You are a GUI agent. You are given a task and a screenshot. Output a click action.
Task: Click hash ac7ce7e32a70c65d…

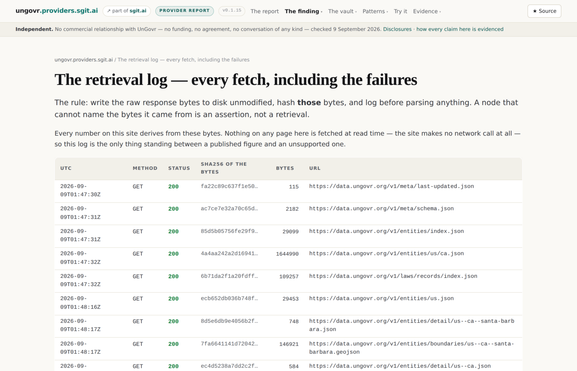pos(230,209)
